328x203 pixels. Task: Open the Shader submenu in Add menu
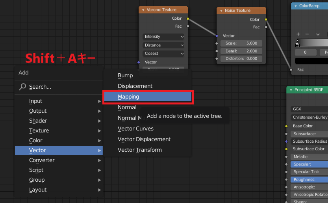pos(59,121)
